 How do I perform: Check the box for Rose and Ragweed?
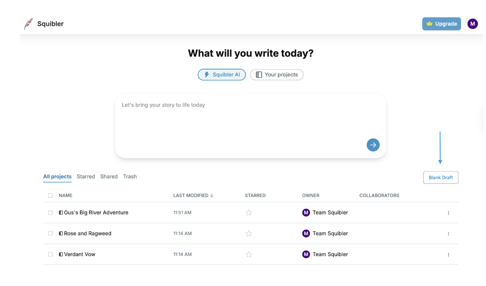click(50, 233)
